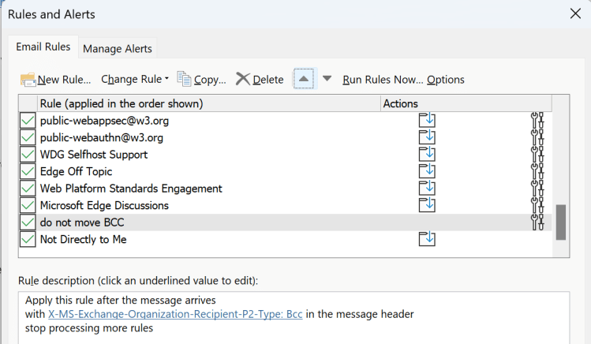This screenshot has height=344, width=591.
Task: Click the New Rule envelope icon
Action: point(28,79)
